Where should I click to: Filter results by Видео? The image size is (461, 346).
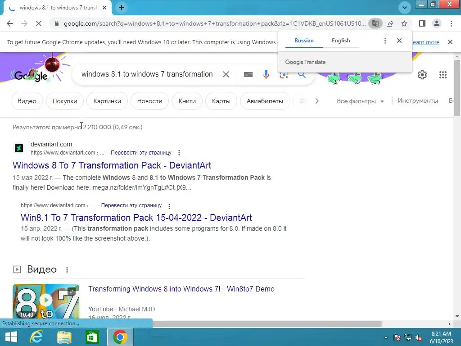pos(27,101)
